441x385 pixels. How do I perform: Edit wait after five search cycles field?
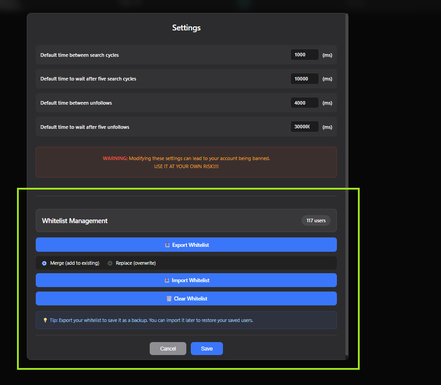[305, 79]
